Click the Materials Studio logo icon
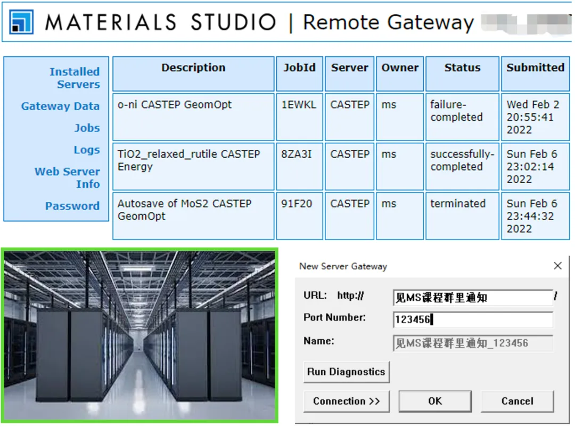575x427 pixels. pos(21,22)
